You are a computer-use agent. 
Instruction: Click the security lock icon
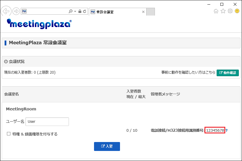click(80, 11)
